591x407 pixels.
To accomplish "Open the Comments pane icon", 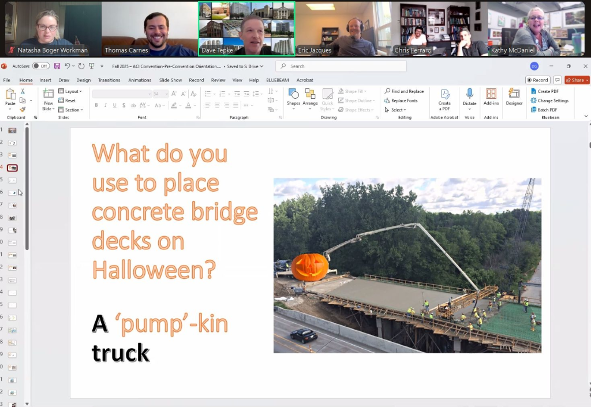I will [557, 80].
